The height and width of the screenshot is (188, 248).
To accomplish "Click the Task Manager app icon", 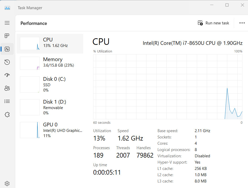I will pos(7,8).
